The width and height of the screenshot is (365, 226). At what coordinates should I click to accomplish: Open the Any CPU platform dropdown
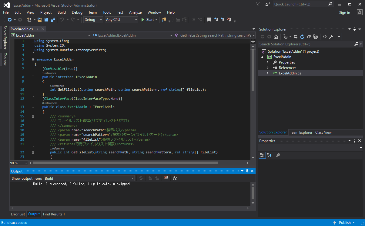click(122, 20)
